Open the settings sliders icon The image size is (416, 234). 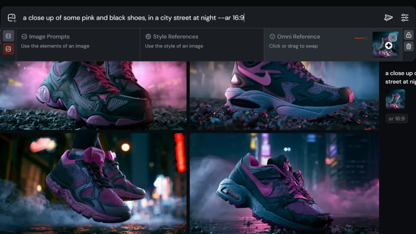coord(405,17)
